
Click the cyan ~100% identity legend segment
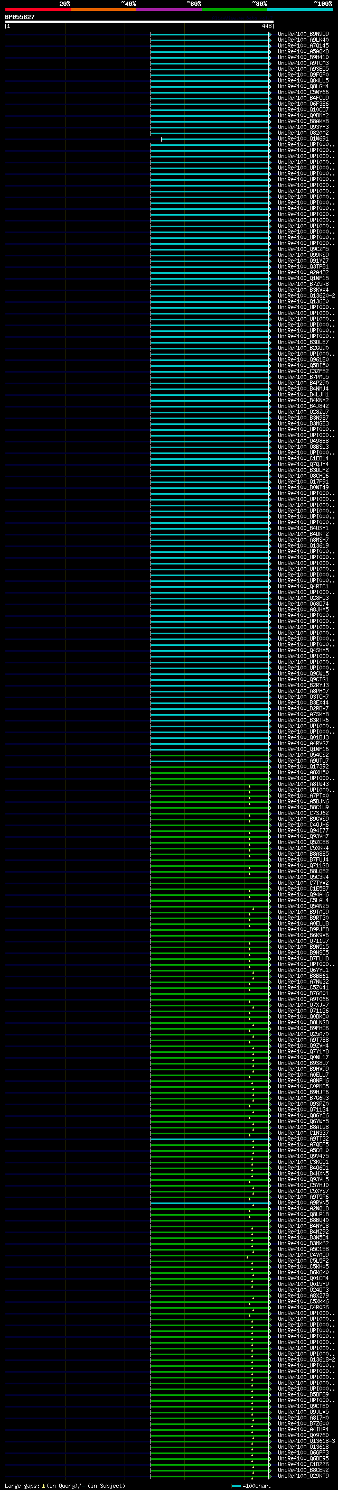[301, 10]
